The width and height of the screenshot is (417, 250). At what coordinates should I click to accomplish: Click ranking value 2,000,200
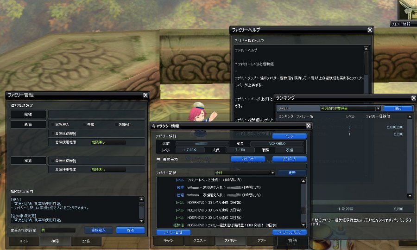[395, 127]
